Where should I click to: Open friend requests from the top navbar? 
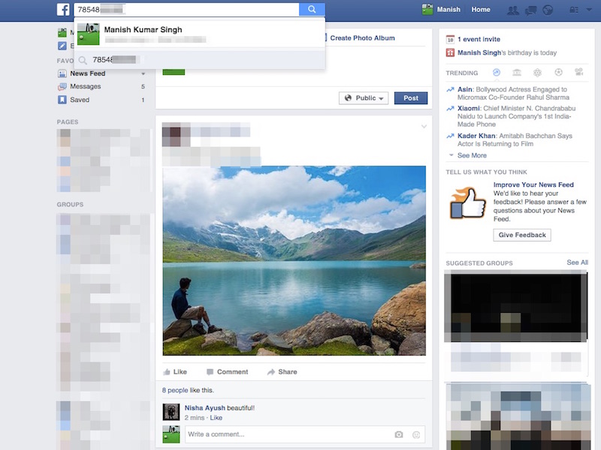513,10
